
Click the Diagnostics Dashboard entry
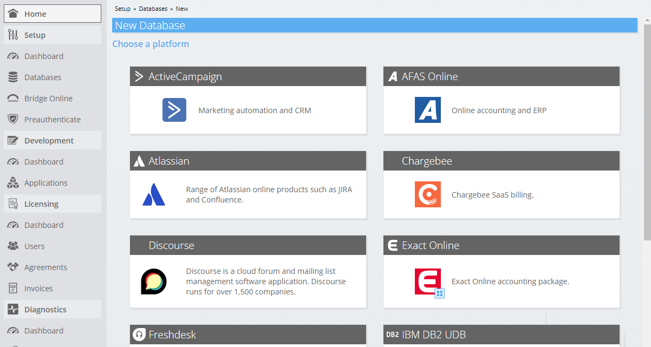(x=53, y=331)
